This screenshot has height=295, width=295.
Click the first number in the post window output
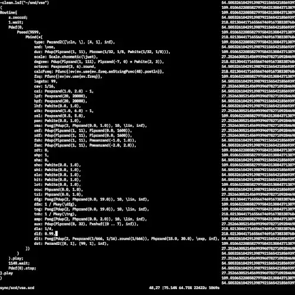(x=258, y=3)
